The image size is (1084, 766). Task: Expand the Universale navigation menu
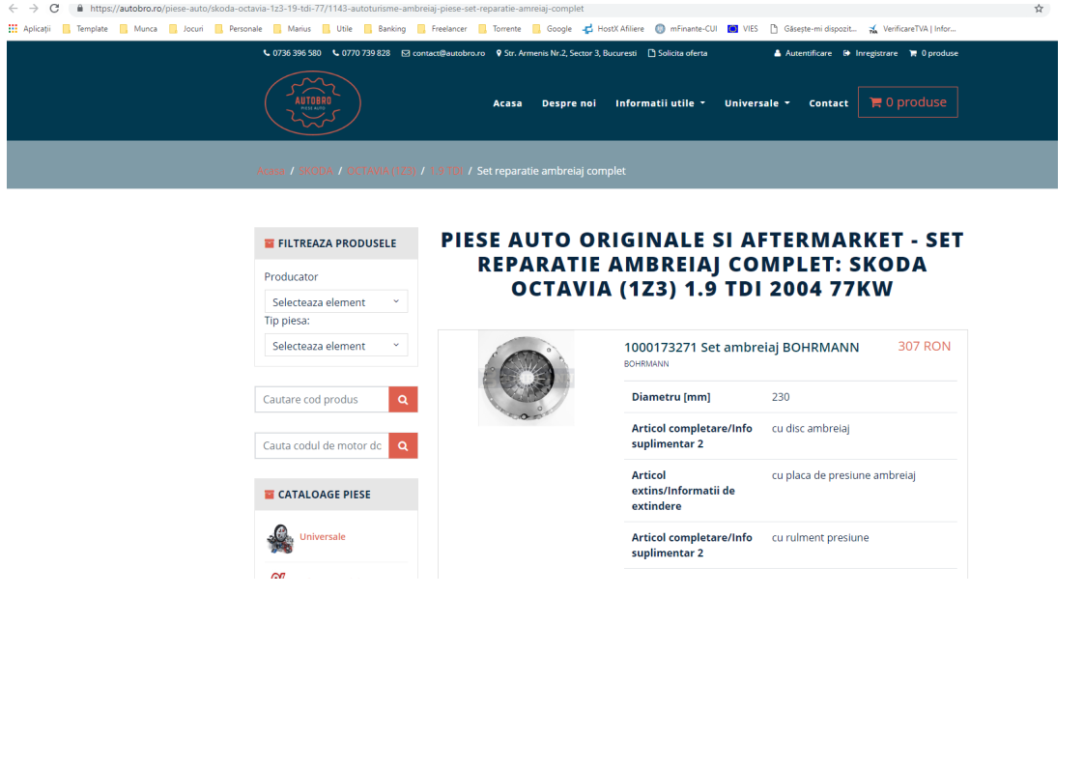click(757, 103)
